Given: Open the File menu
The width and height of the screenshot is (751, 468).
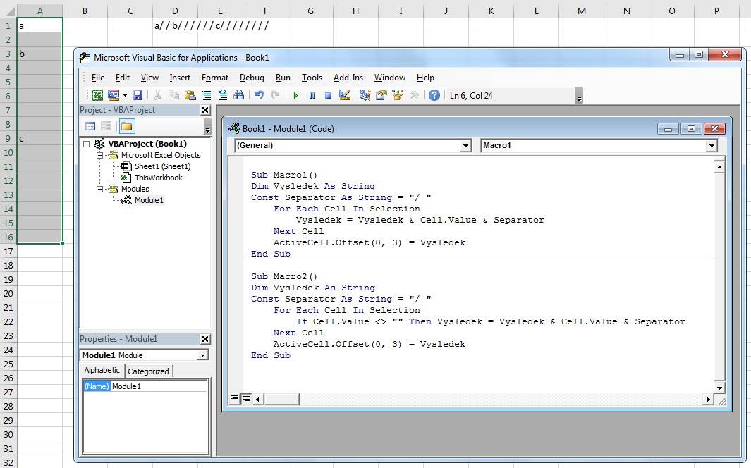Looking at the screenshot, I should [x=98, y=78].
